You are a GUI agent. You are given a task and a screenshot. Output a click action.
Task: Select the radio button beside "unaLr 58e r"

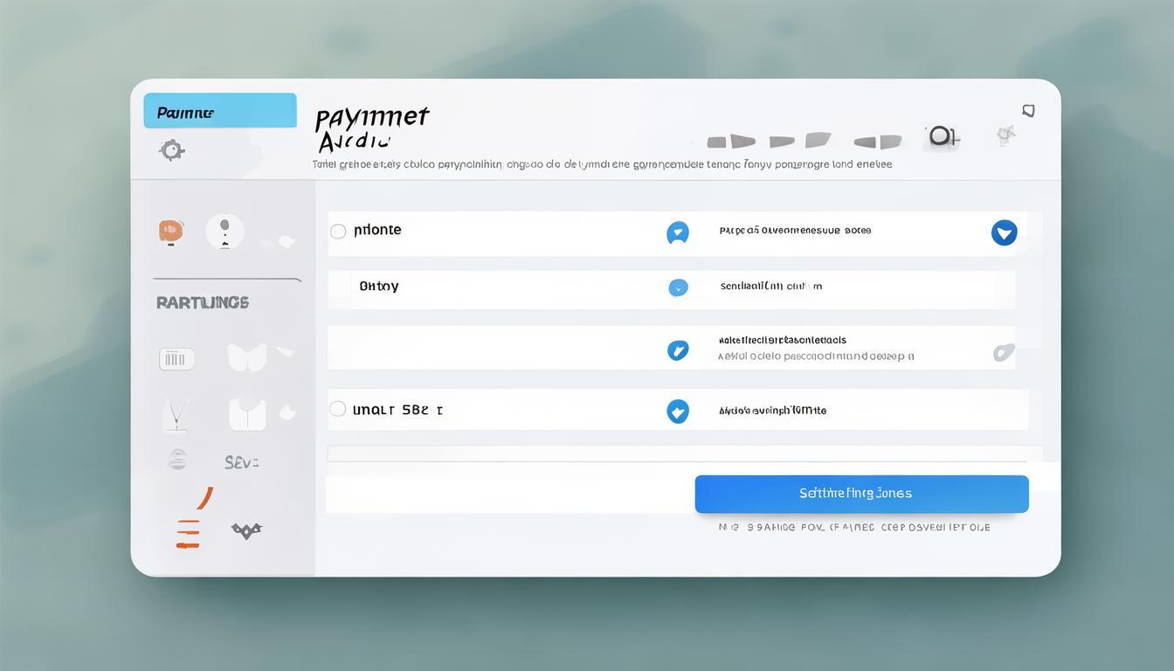[x=338, y=409]
